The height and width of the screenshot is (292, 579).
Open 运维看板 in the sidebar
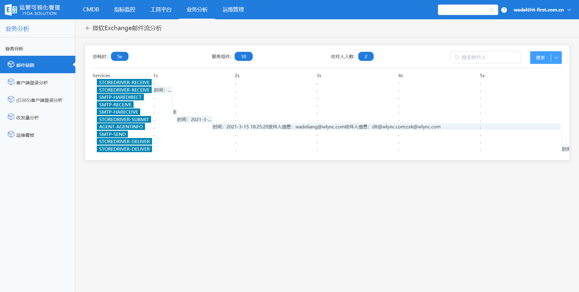pyautogui.click(x=37, y=134)
